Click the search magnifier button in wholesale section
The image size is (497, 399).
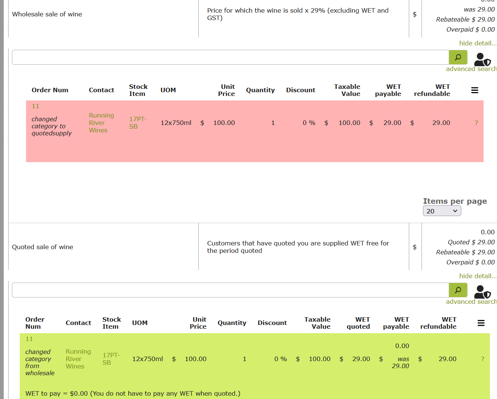tap(458, 57)
